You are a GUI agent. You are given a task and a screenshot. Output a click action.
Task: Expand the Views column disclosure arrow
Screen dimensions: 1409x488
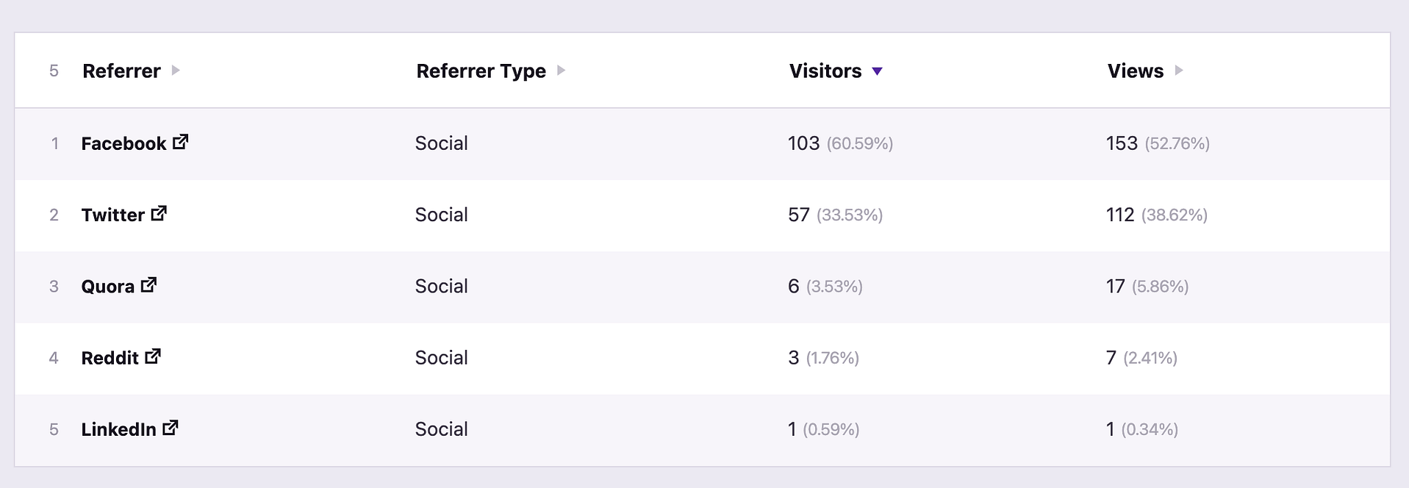[x=1179, y=71]
